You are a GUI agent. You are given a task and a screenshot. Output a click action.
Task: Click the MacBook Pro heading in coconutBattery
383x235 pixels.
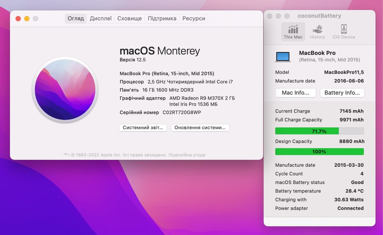pyautogui.click(x=317, y=53)
